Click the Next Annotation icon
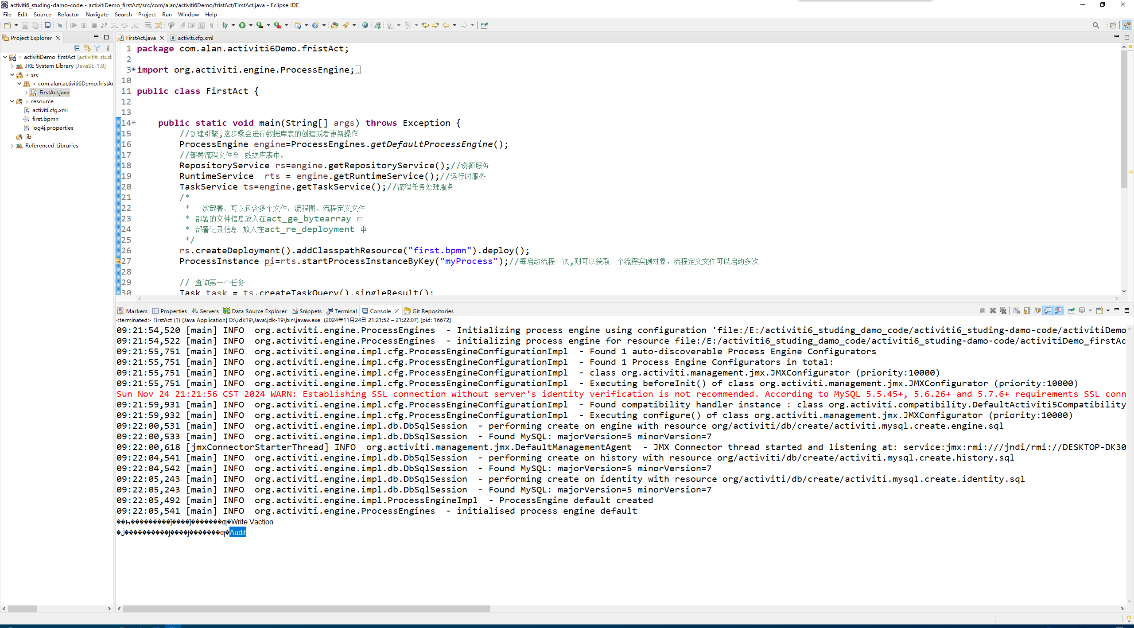The image size is (1134, 628). pyautogui.click(x=390, y=25)
